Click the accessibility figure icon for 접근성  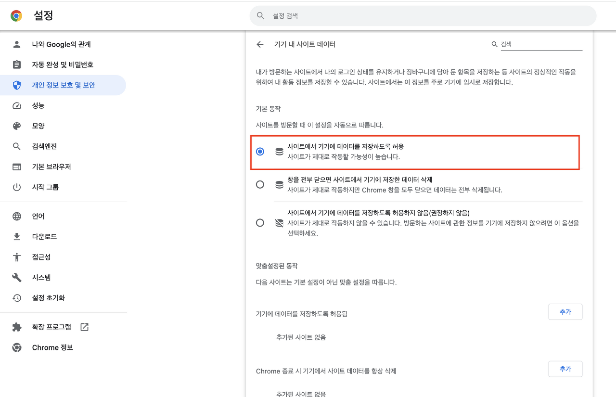(17, 257)
